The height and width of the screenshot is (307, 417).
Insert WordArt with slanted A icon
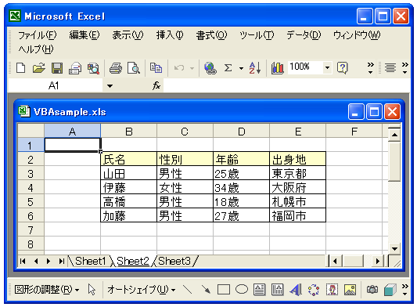click(x=296, y=290)
